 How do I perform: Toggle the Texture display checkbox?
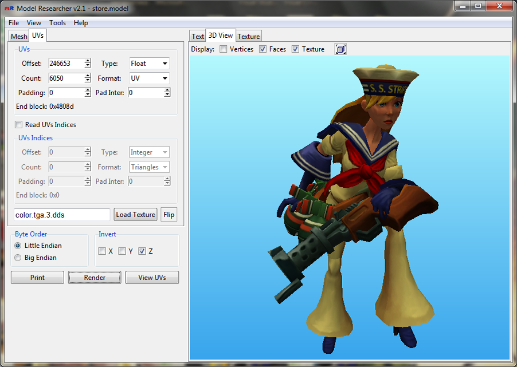pyautogui.click(x=295, y=49)
